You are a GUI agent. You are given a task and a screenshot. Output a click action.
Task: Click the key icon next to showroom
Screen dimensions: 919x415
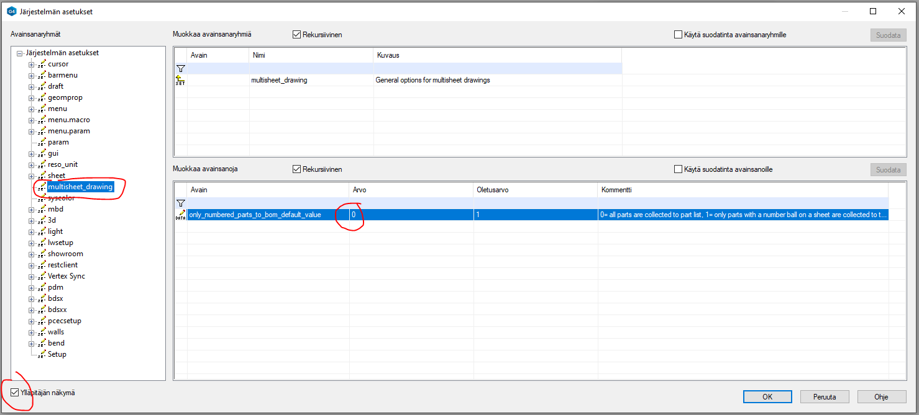click(42, 254)
